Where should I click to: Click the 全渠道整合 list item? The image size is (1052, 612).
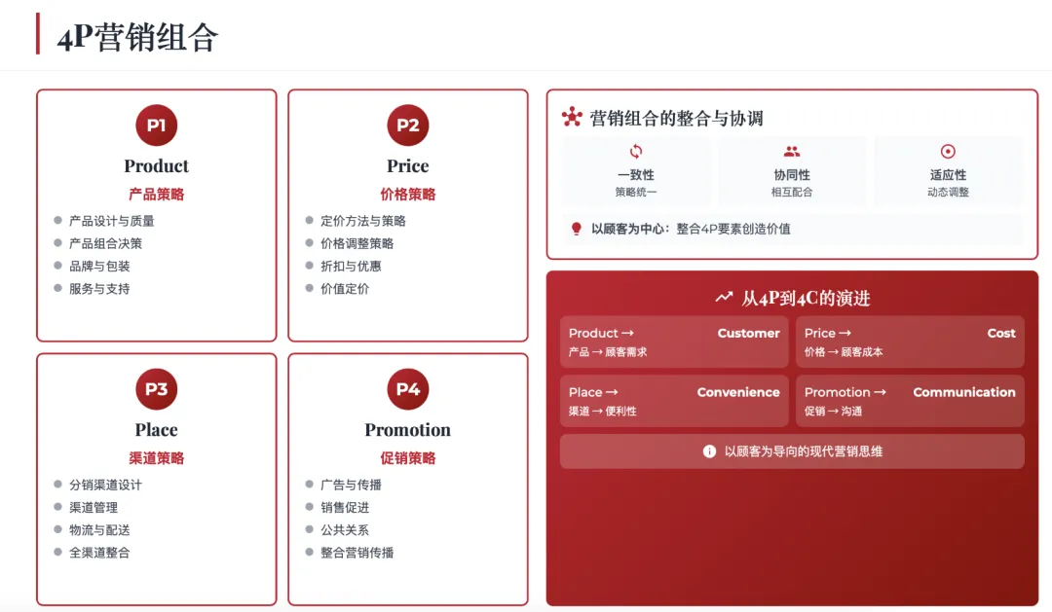[x=99, y=552]
